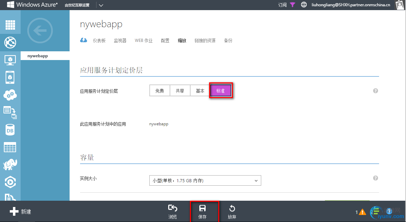Screen dimensions: 406x222
Task: Click nywebapp under apps in this plan
Action: 159,124
